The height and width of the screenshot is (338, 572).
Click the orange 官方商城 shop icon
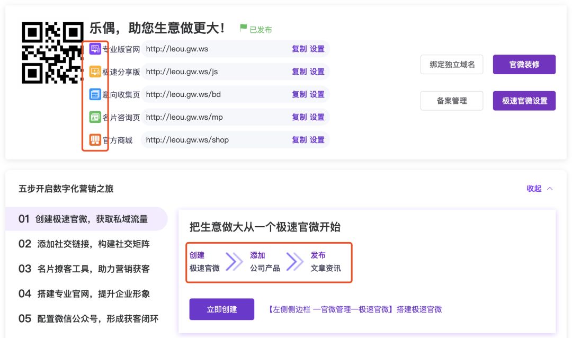[95, 140]
